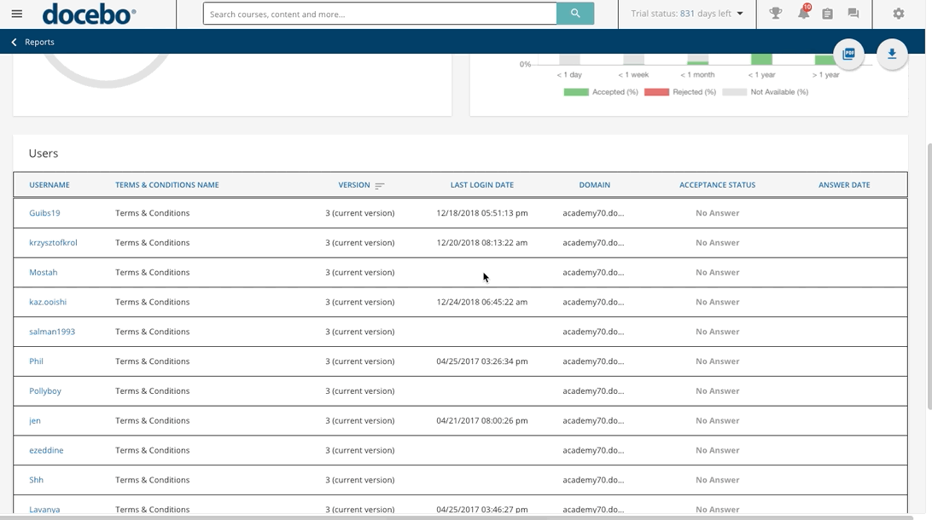The image size is (932, 520).
Task: Click the domain cell for Mostah
Action: click(593, 273)
